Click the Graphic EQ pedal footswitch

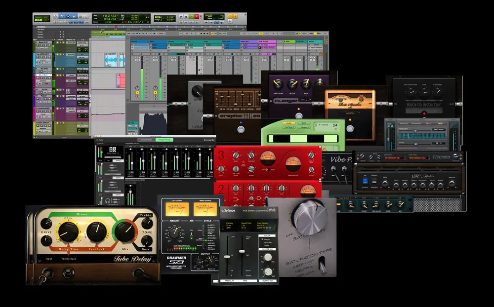coord(241,129)
